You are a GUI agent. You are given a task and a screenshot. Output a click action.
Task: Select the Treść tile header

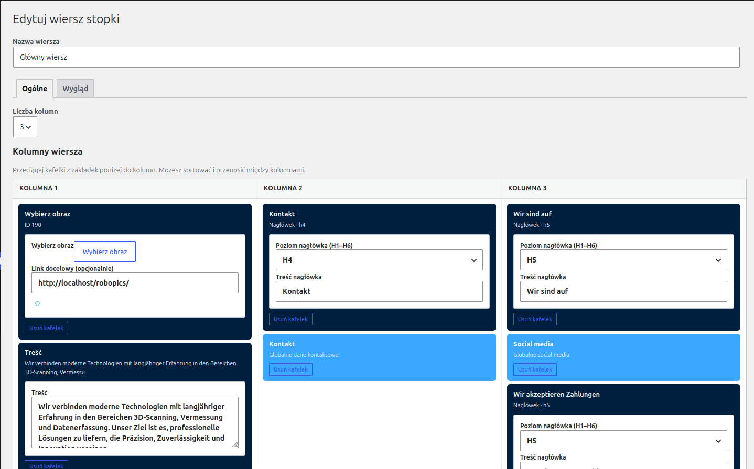33,352
